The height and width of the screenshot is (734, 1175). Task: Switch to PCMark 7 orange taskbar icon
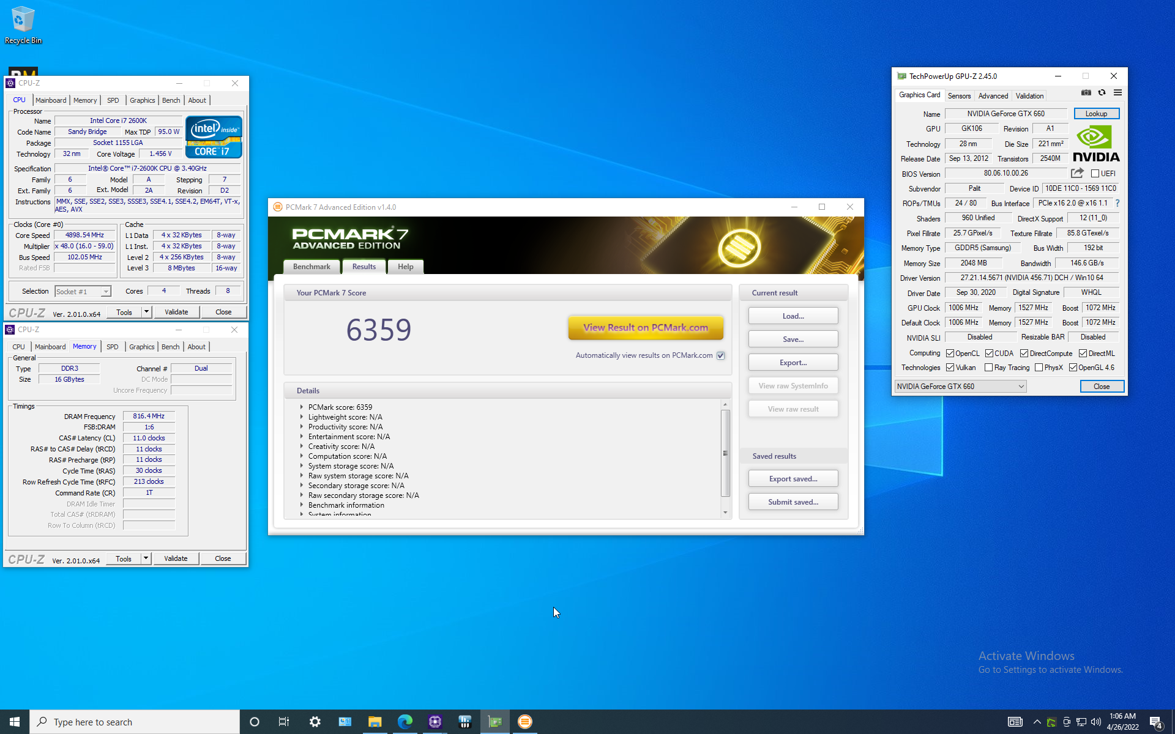click(524, 722)
